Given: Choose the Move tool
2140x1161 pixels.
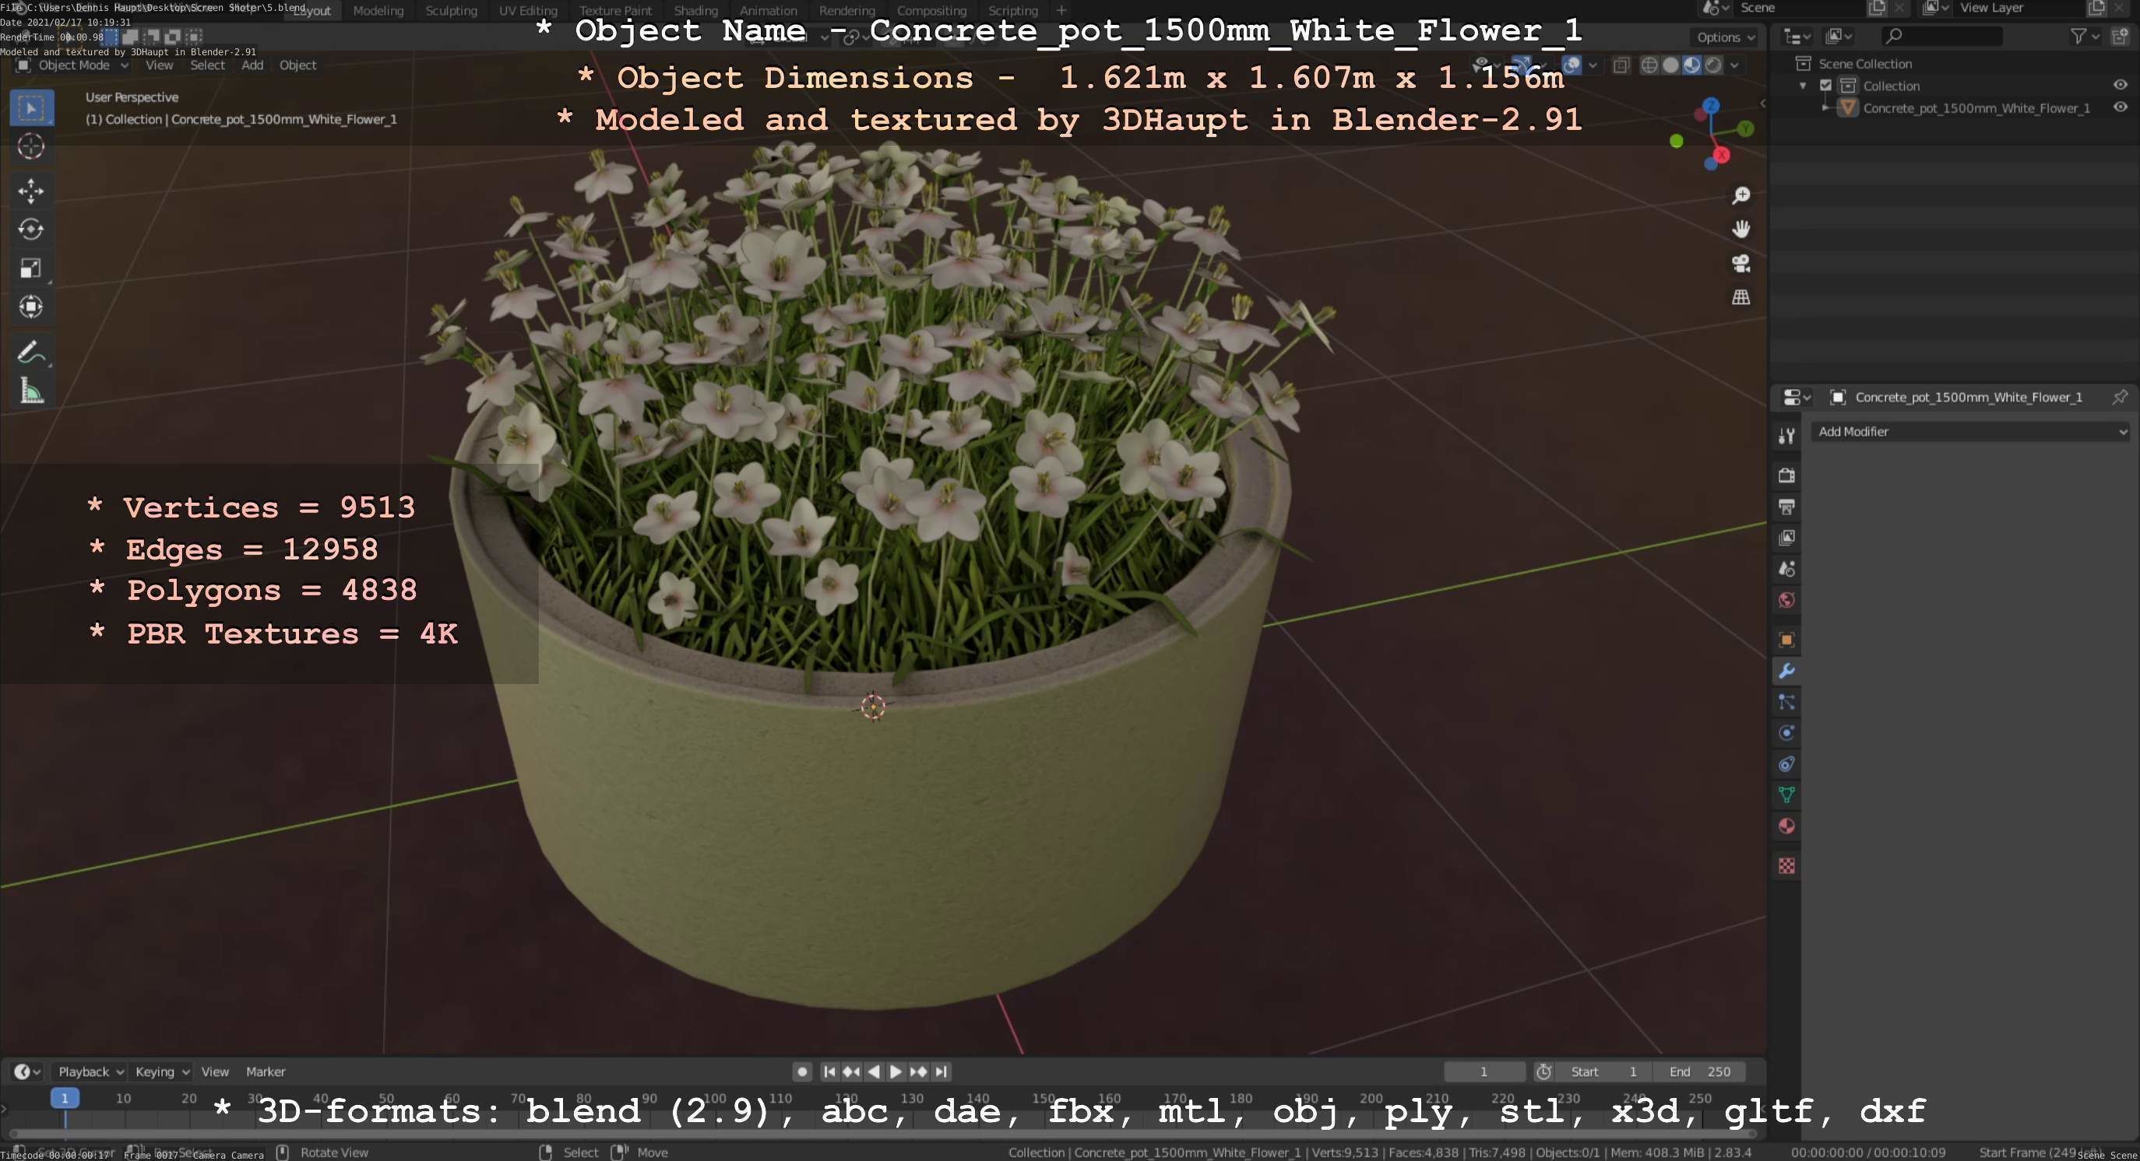Looking at the screenshot, I should click(x=32, y=191).
